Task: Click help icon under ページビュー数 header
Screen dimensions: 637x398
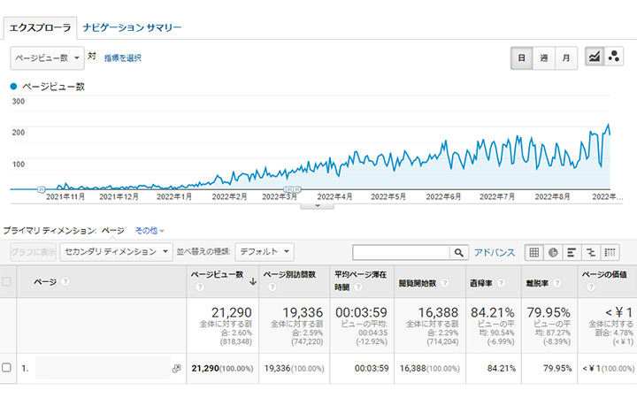Action: 199,287
